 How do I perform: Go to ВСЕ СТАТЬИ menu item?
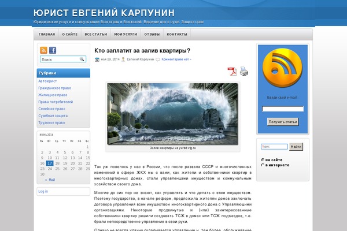[96, 34]
